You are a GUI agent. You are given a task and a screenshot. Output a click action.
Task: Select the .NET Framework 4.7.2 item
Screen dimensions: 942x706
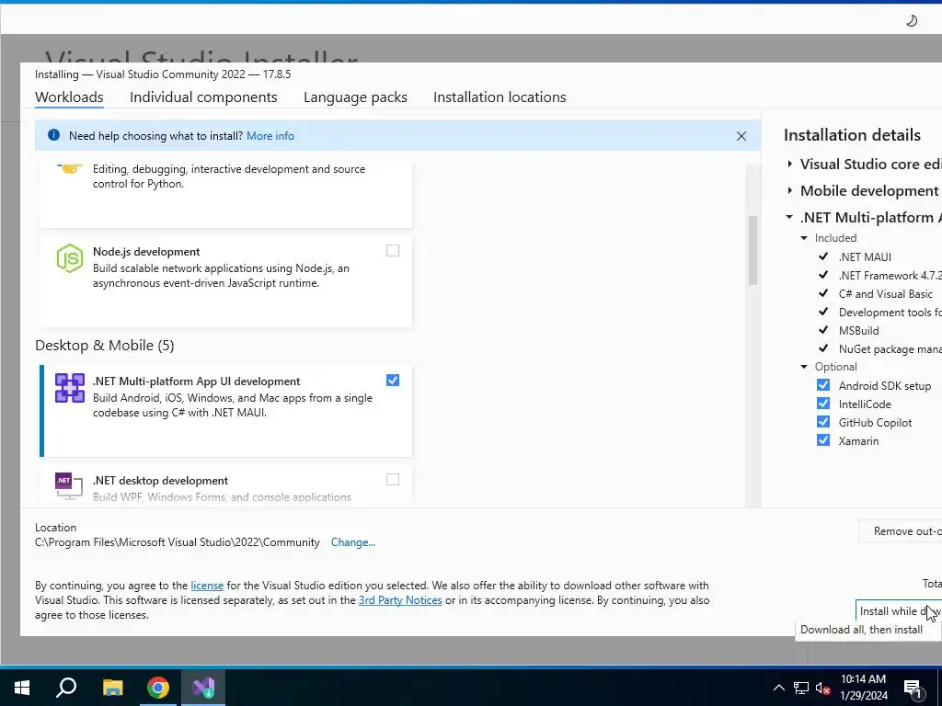[x=890, y=276]
